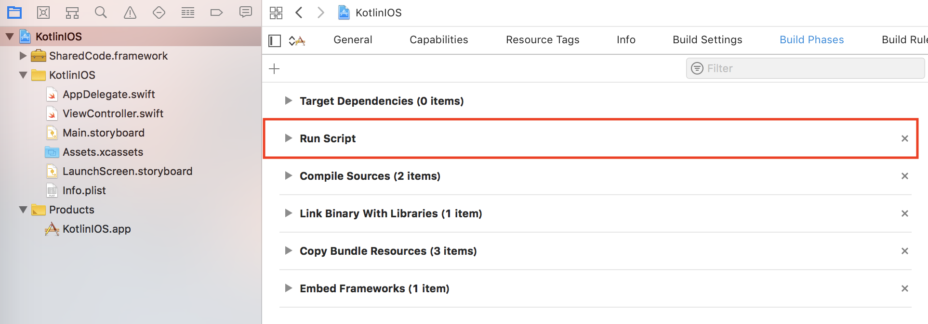928x324 pixels.
Task: Remove the Link Binary With Libraries phase
Action: pos(904,213)
